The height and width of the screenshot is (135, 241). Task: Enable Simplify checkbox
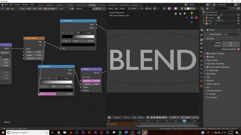coord(207,94)
